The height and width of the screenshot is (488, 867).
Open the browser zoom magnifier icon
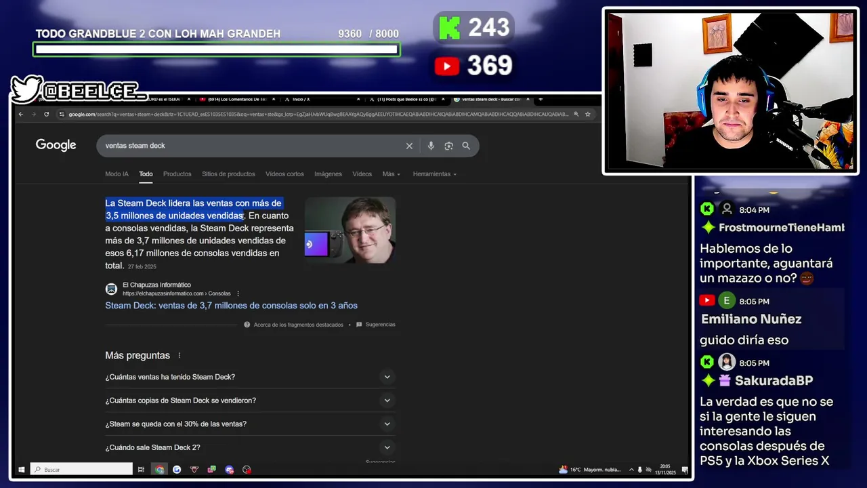tap(576, 114)
